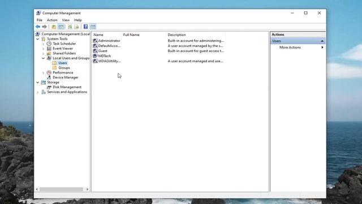Select the Event Viewer icon in tree

[x=49, y=49]
